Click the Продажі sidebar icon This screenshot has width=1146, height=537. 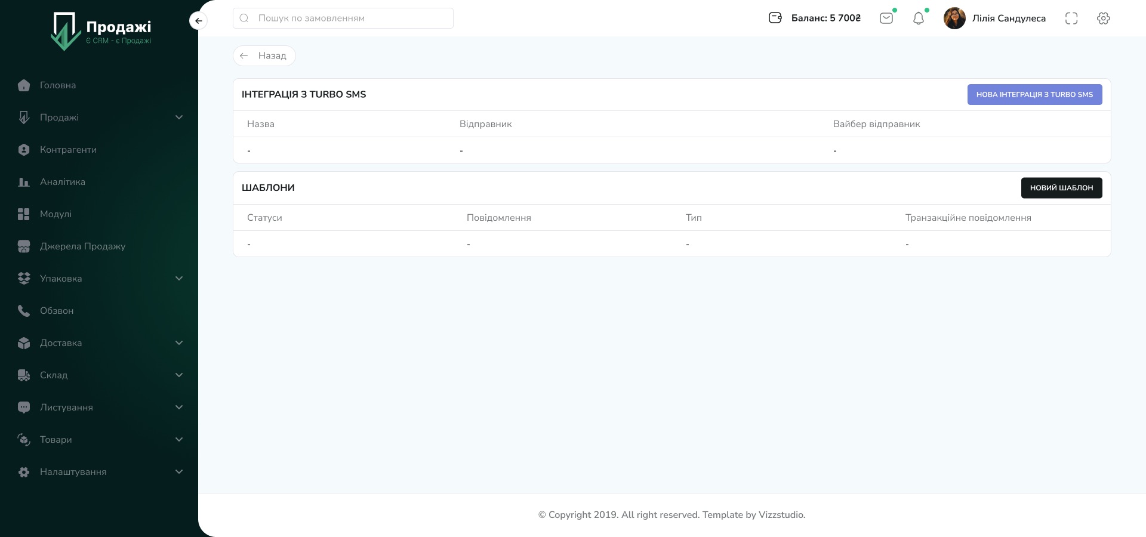click(24, 118)
